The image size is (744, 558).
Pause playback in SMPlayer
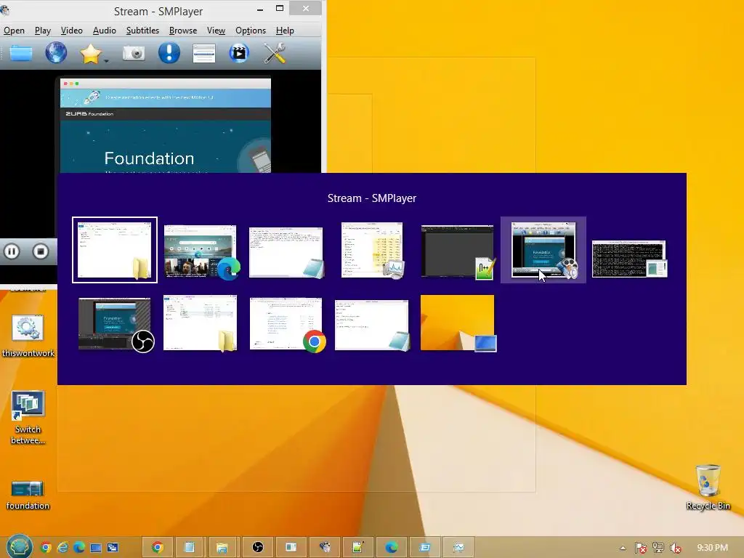(12, 251)
